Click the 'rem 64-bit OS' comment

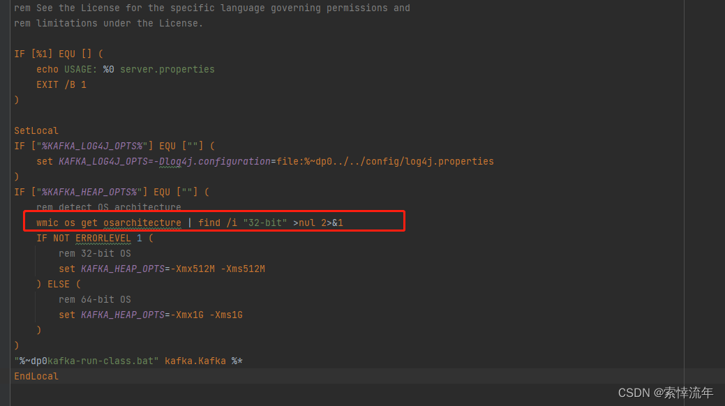[95, 299]
